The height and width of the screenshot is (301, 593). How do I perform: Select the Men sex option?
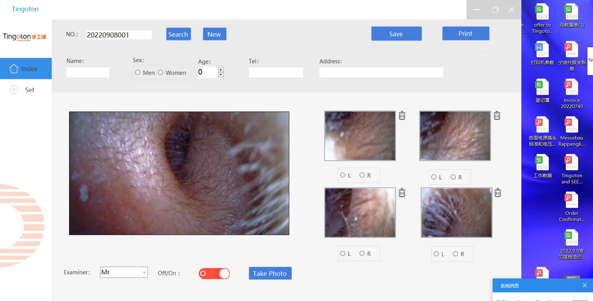(x=138, y=72)
